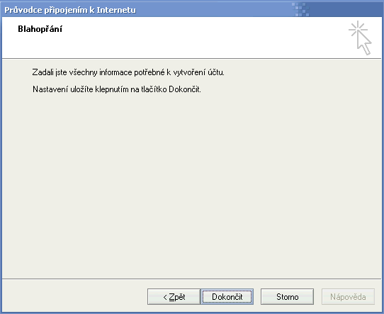Click the blank title bar area right of title
384x314 pixels.
213,10
